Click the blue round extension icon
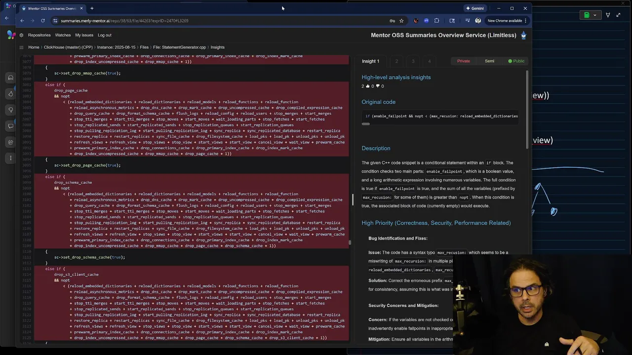The image size is (632, 355). click(426, 21)
